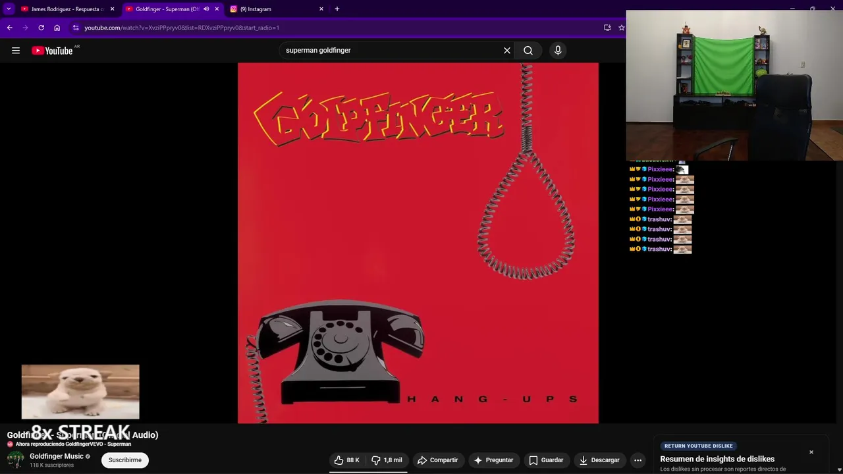Close the James Rodriguez tab
This screenshot has width=843, height=474.
click(112, 9)
